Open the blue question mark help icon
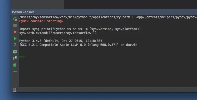Screen dimensions: 197x100 coord(15,45)
